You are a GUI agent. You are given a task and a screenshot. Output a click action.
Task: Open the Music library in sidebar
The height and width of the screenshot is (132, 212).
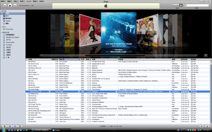pos(13,13)
